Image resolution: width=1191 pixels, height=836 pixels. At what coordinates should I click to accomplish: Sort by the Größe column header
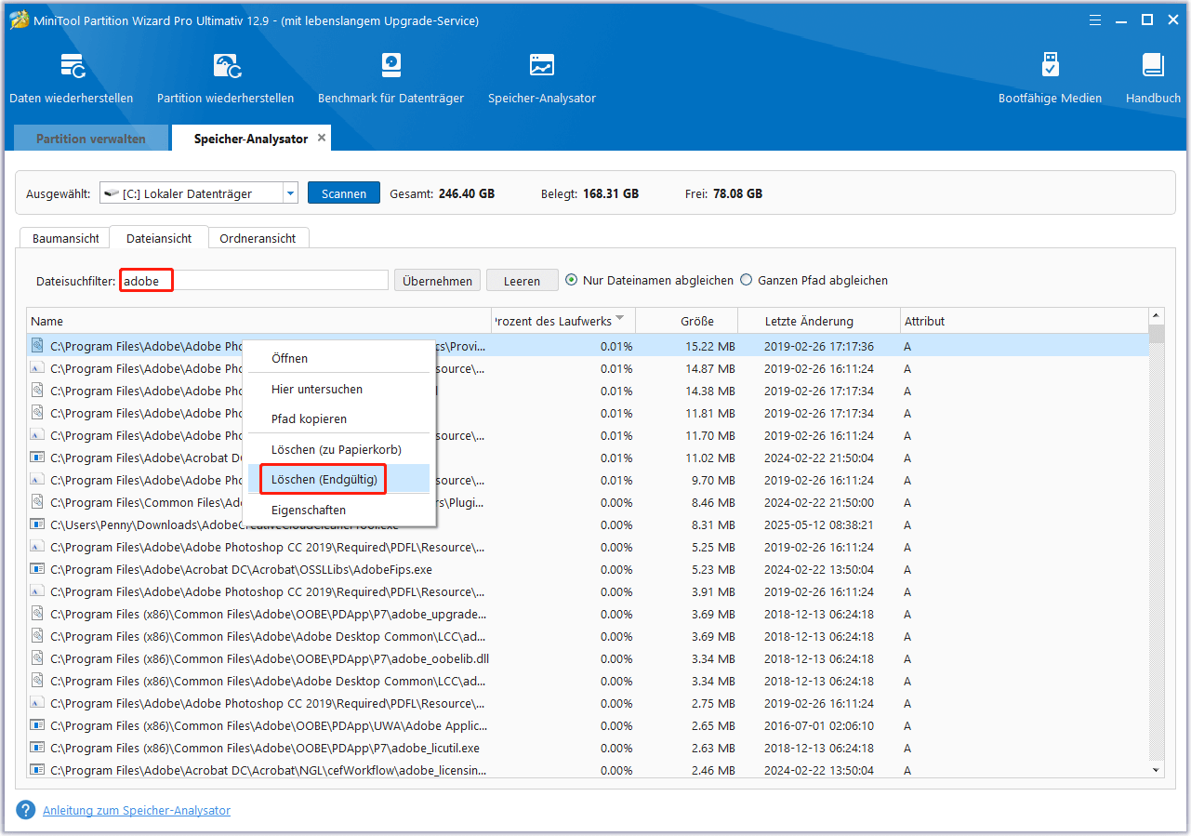[x=686, y=321]
